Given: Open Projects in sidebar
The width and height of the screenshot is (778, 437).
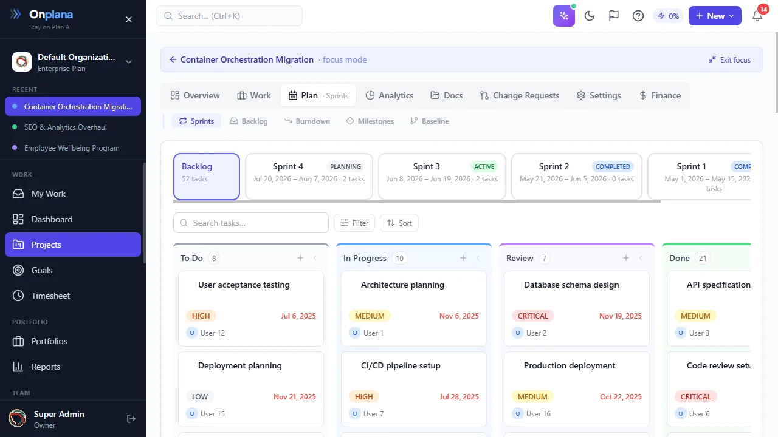Looking at the screenshot, I should tap(73, 245).
